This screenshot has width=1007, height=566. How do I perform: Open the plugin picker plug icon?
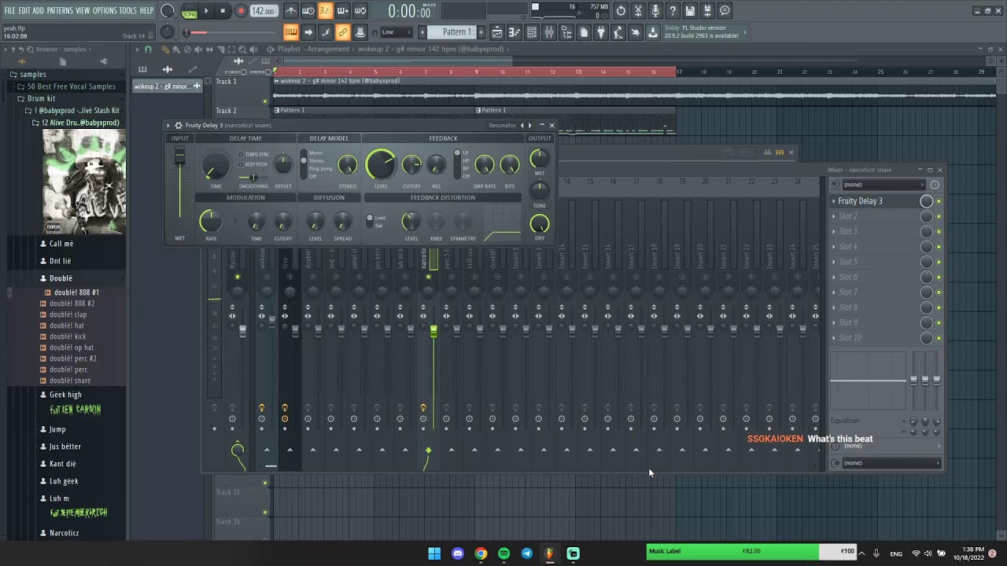click(601, 32)
